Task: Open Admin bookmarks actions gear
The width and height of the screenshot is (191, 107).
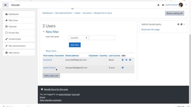Action: [x=181, y=24]
